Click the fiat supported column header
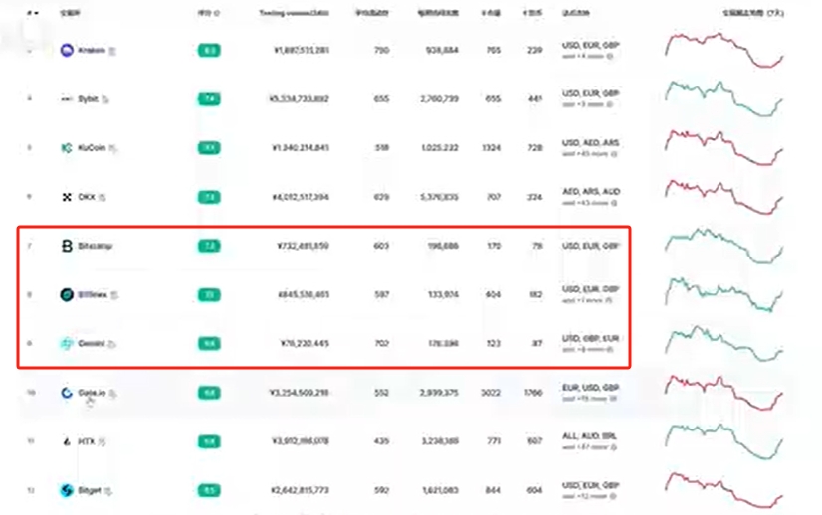822x515 pixels. pyautogui.click(x=575, y=13)
